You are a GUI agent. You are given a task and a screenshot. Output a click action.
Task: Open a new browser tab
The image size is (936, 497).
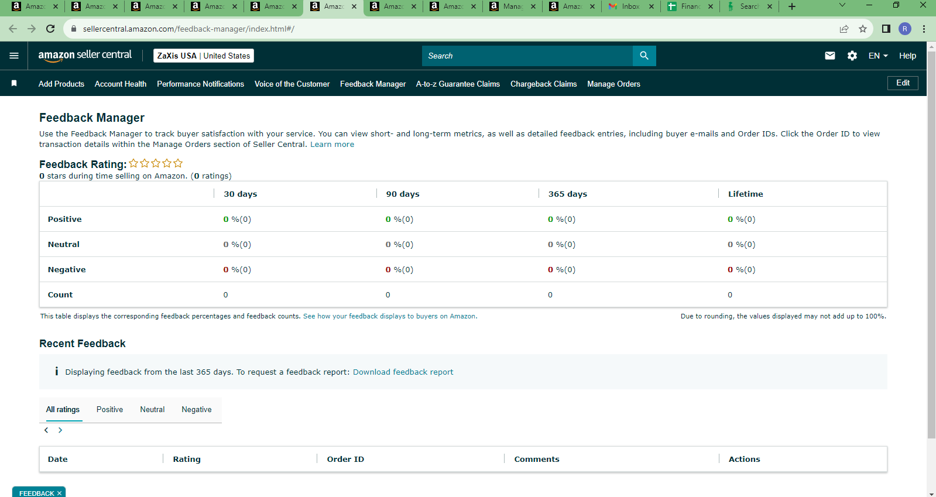point(792,6)
